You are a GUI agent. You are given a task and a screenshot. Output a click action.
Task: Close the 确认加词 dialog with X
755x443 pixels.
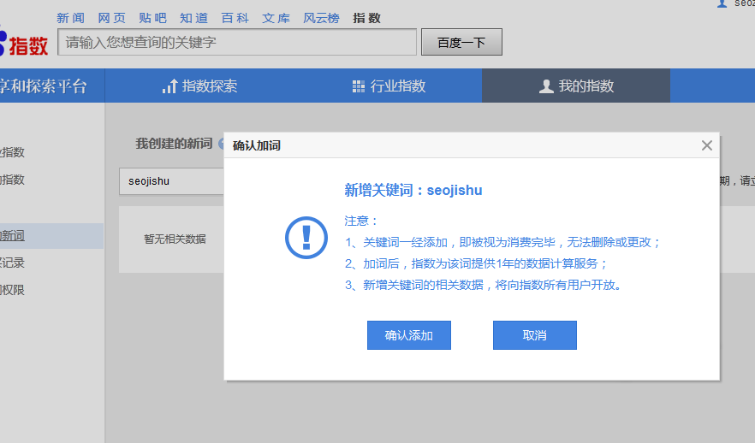pos(706,145)
